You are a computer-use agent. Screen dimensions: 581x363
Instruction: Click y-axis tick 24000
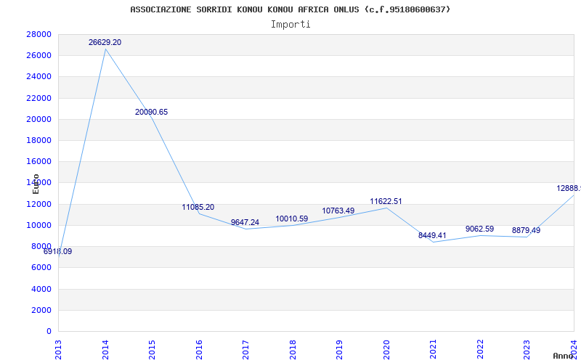pos(38,77)
